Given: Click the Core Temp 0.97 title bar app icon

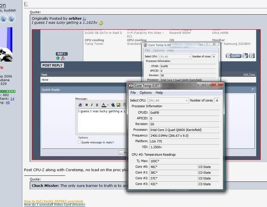Looking at the screenshot, I should pyautogui.click(x=131, y=86).
